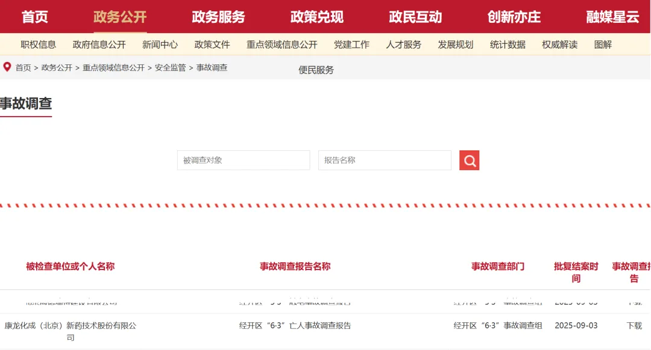Switch to the 政务服务 tab

218,17
